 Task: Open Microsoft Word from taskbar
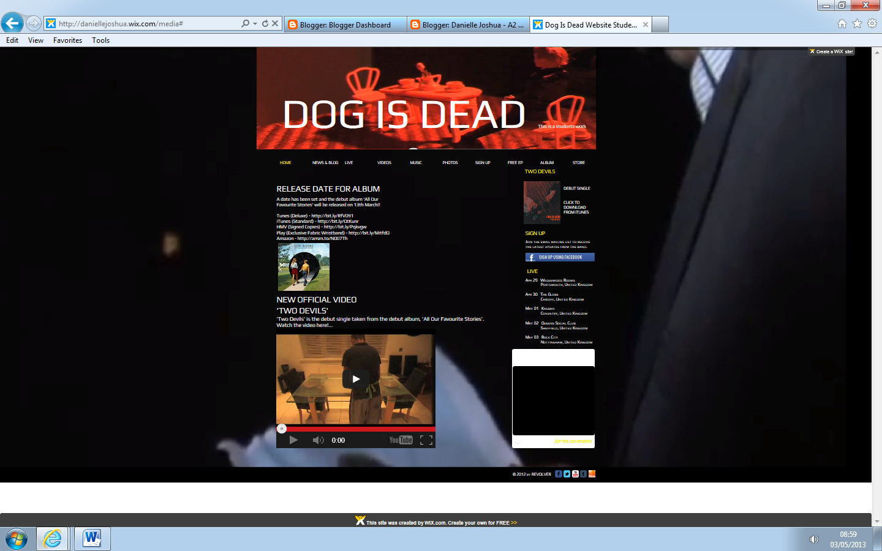(x=92, y=539)
